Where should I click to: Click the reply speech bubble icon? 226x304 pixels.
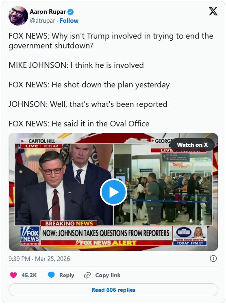pos(51,275)
